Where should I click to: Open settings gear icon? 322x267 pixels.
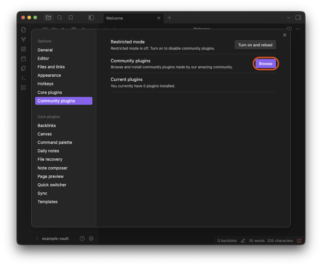pos(91,238)
